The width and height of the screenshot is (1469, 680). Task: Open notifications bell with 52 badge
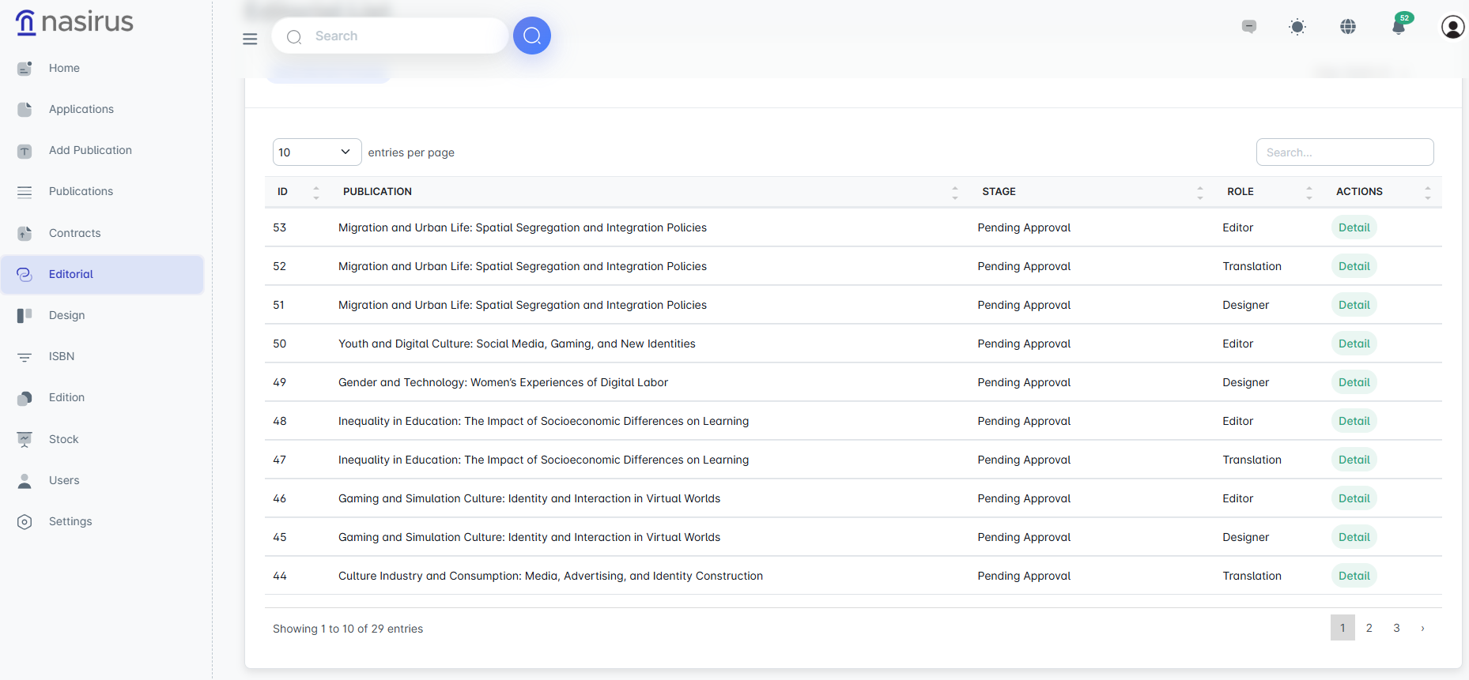tap(1399, 27)
